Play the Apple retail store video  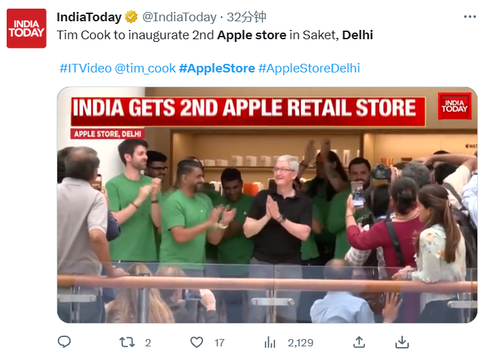pos(267,205)
